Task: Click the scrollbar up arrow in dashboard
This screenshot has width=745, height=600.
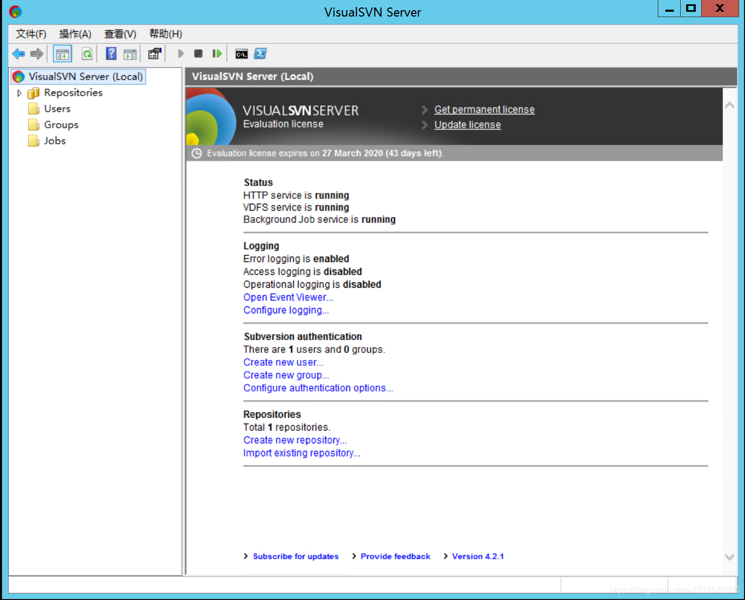Action: pos(729,105)
